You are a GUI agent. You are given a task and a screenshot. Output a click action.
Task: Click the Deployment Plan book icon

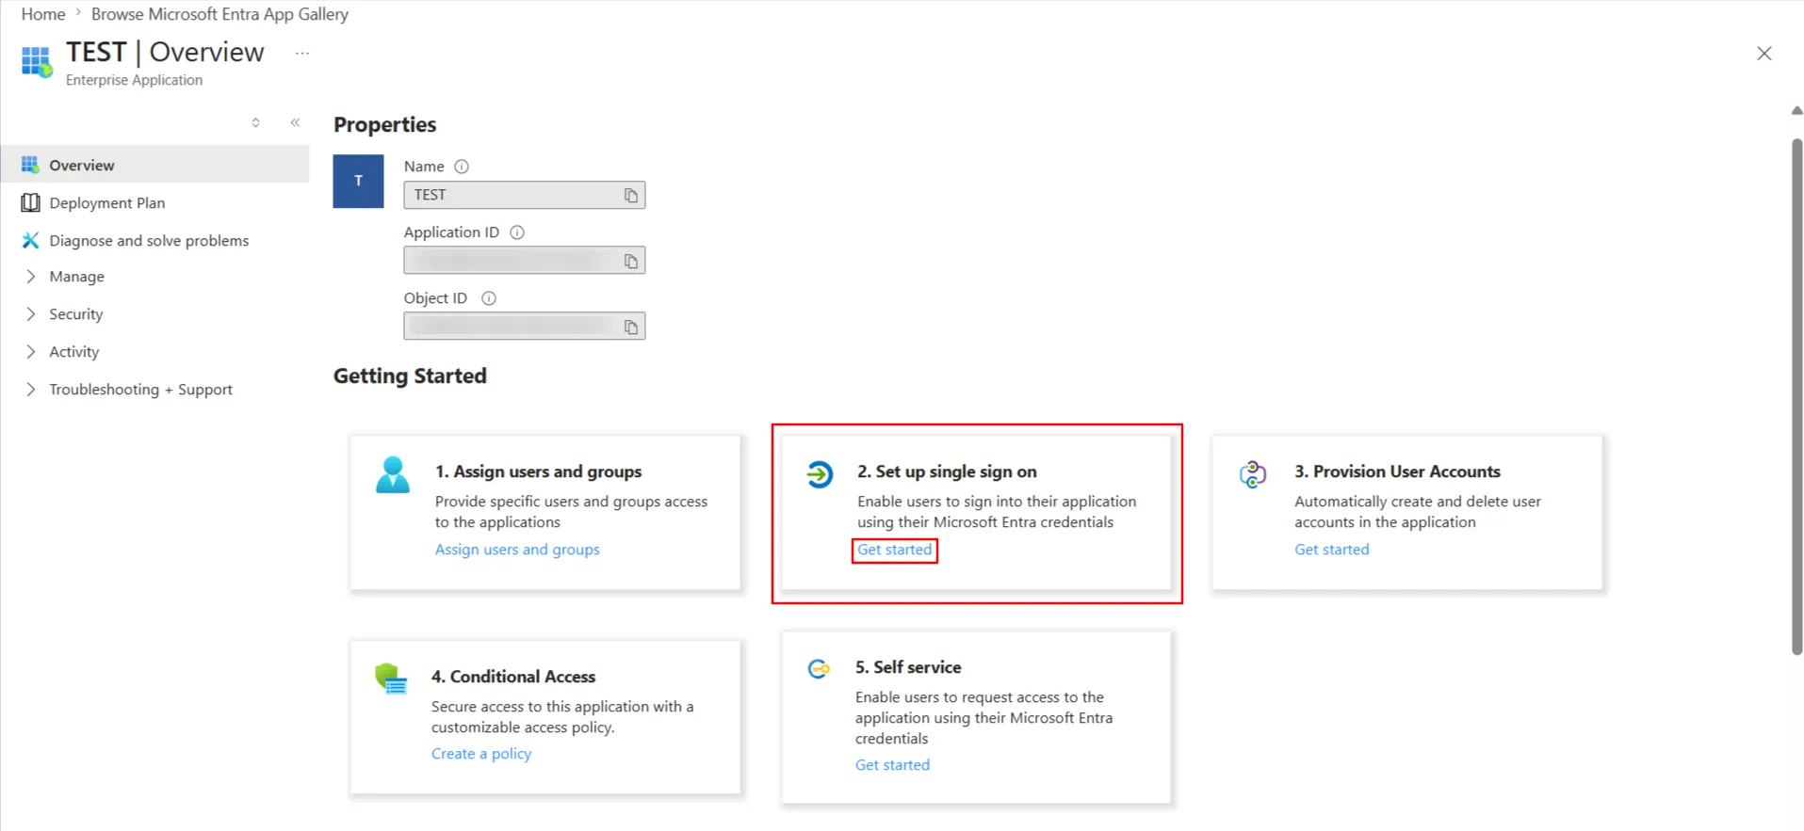[x=30, y=202]
